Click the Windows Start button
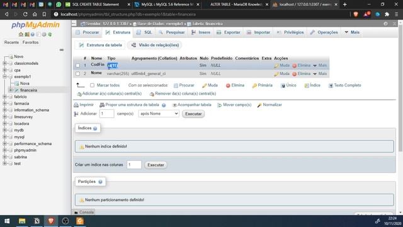Viewport: 403px width, 227px height. tap(7, 221)
